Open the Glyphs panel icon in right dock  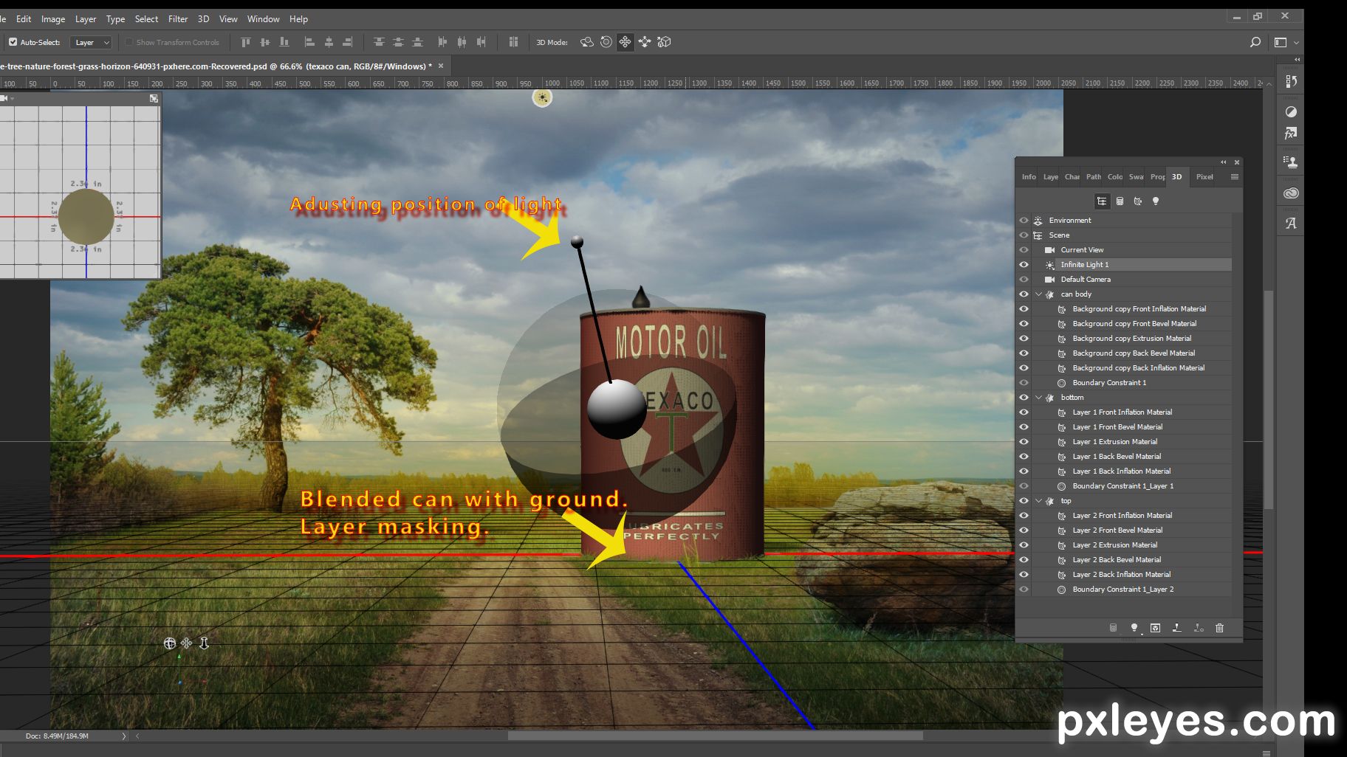click(1291, 223)
